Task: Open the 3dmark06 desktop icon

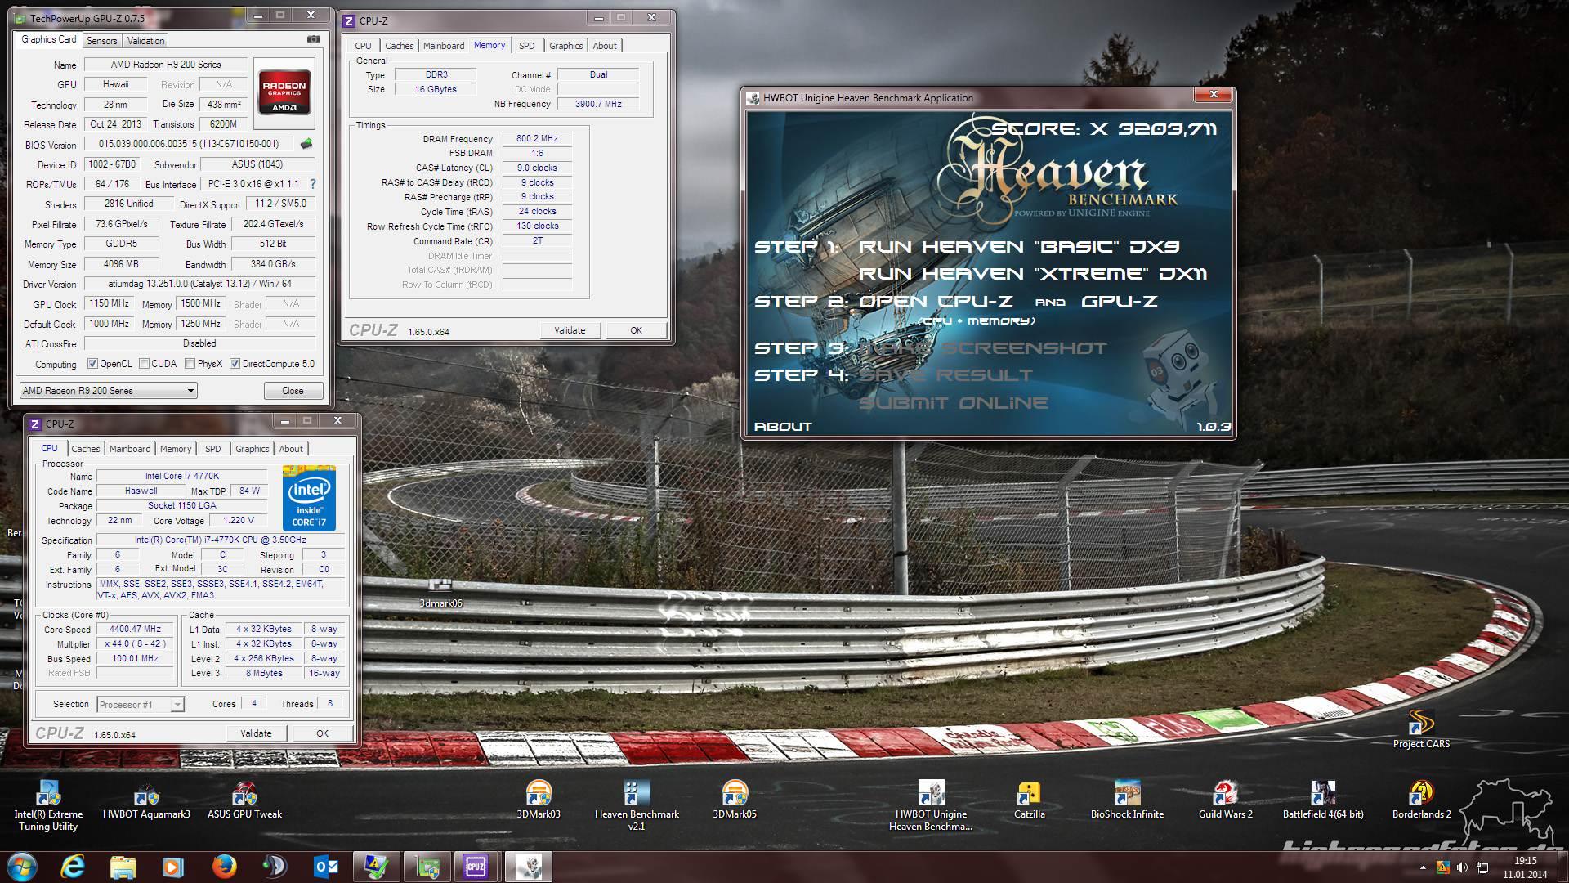Action: [x=440, y=594]
